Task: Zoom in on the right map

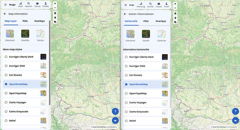Action: tap(175, 4)
